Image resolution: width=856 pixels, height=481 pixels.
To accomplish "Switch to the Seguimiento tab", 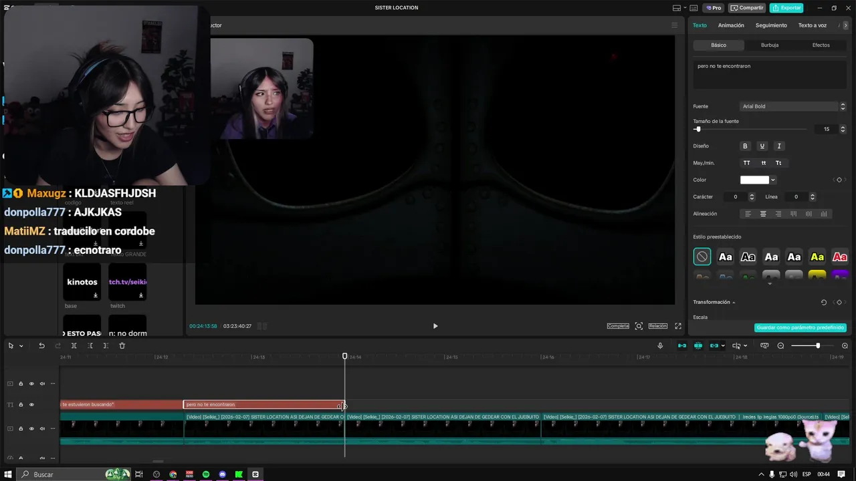I will [771, 25].
